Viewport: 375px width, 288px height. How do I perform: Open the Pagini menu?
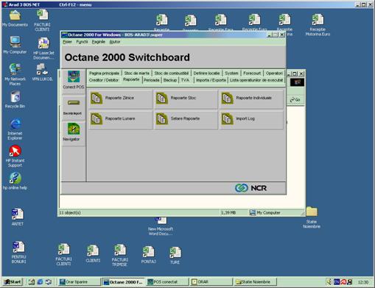coord(98,42)
